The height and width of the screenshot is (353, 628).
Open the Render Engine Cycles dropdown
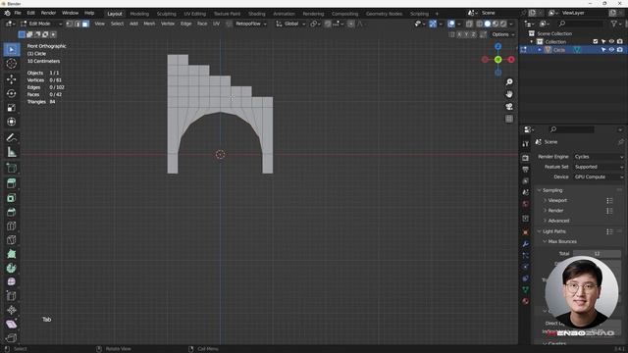click(x=599, y=157)
